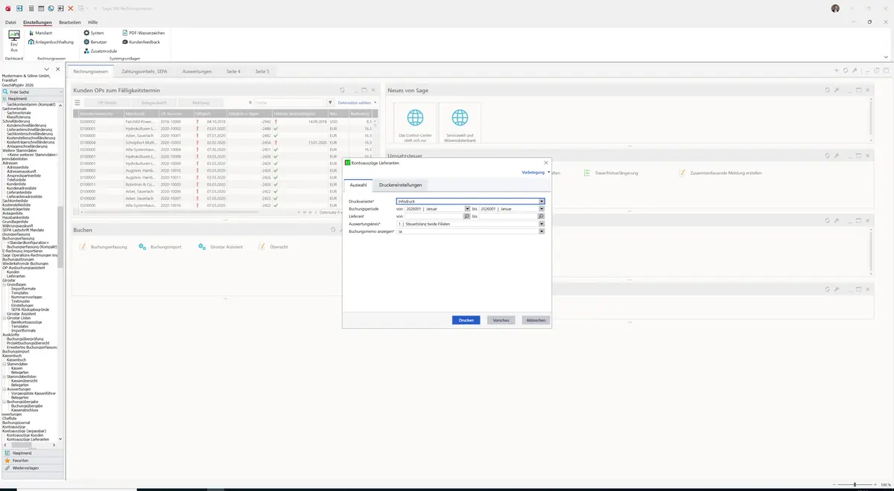Adjust the zoom slider in status bar

pyautogui.click(x=855, y=484)
